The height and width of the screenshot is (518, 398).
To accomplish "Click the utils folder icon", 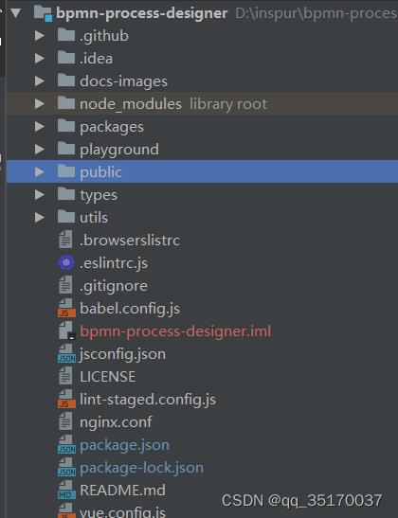I will click(x=66, y=216).
